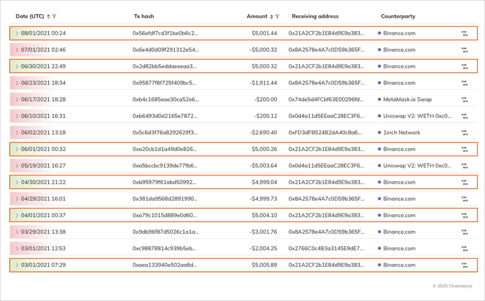The width and height of the screenshot is (485, 301).
Task: Expand row dated 03/29/2021 13:38
Action: [17, 232]
